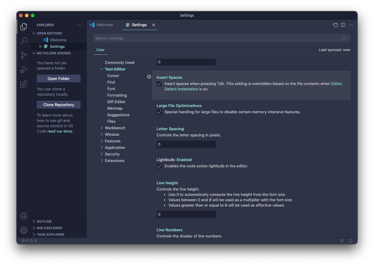Screen dimensions: 374x266
Task: Select the User settings tab
Action: click(100, 50)
